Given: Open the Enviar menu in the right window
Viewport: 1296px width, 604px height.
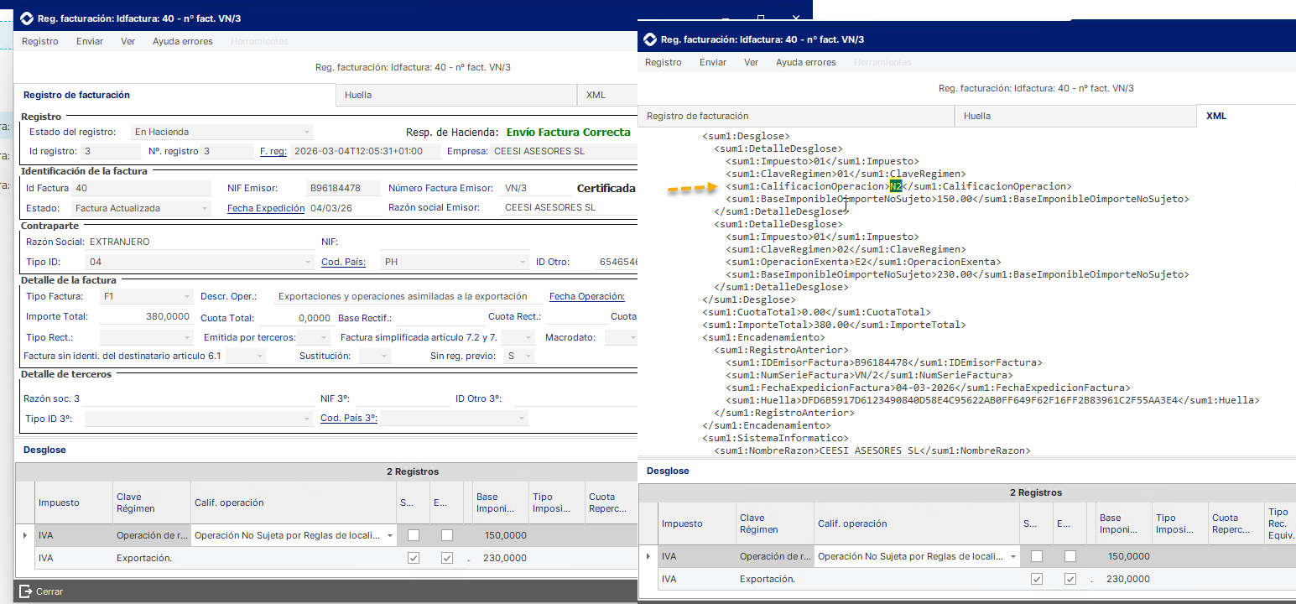Looking at the screenshot, I should tap(713, 62).
